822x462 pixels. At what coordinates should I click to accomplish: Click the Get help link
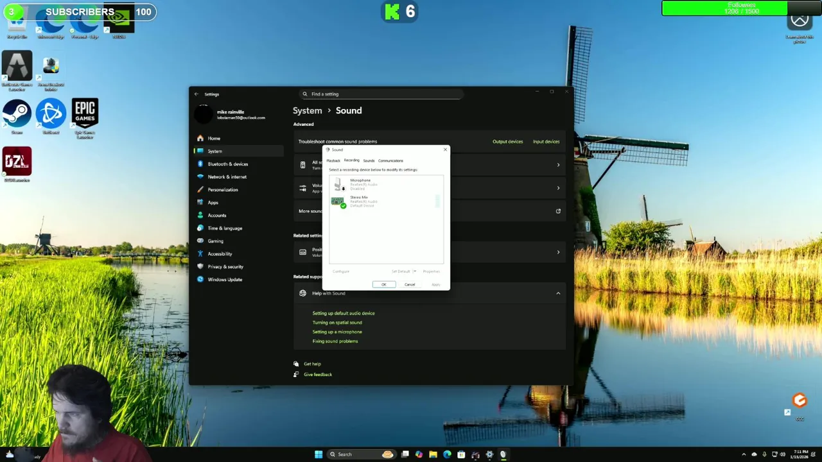pyautogui.click(x=312, y=364)
